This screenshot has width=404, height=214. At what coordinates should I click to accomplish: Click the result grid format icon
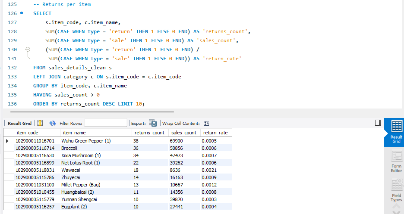pos(40,123)
